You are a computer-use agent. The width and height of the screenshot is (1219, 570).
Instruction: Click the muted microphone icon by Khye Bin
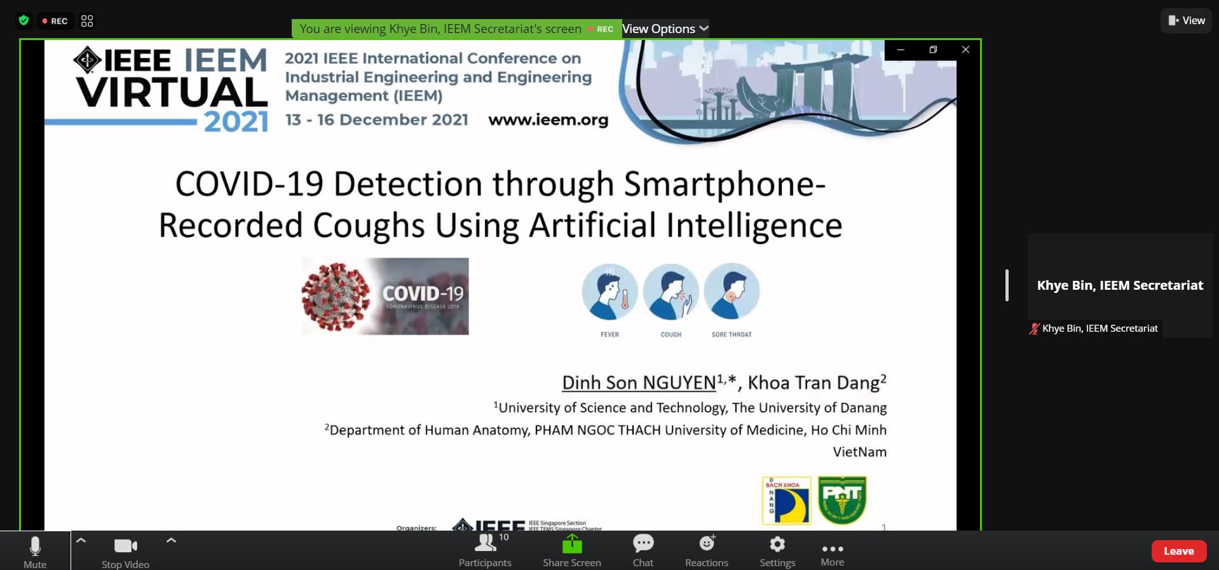coord(1034,329)
